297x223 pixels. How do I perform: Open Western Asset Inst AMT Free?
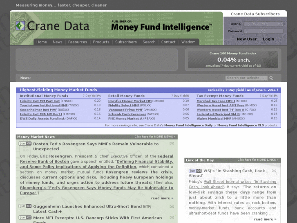[x=221, y=105]
